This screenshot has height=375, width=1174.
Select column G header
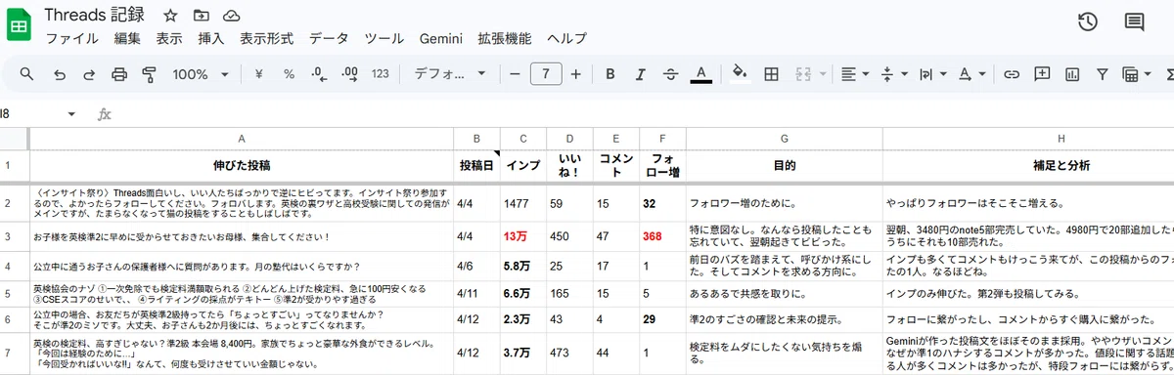click(x=784, y=139)
